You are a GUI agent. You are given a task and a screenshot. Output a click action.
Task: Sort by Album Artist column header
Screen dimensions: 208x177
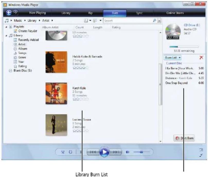50,27
